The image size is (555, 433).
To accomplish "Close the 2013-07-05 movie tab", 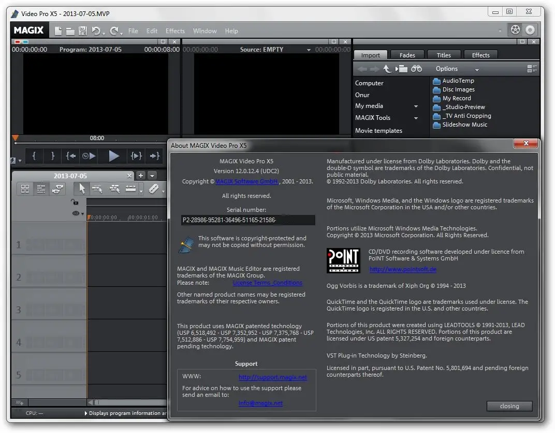I will [129, 176].
